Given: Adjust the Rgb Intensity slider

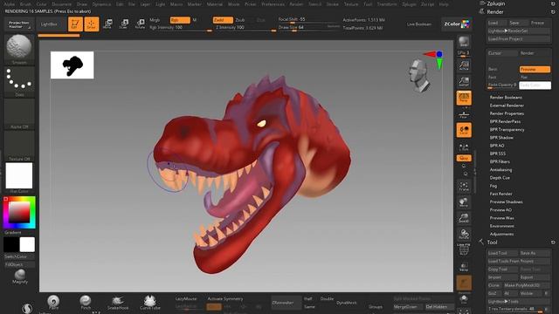Looking at the screenshot, I should tap(181, 28).
